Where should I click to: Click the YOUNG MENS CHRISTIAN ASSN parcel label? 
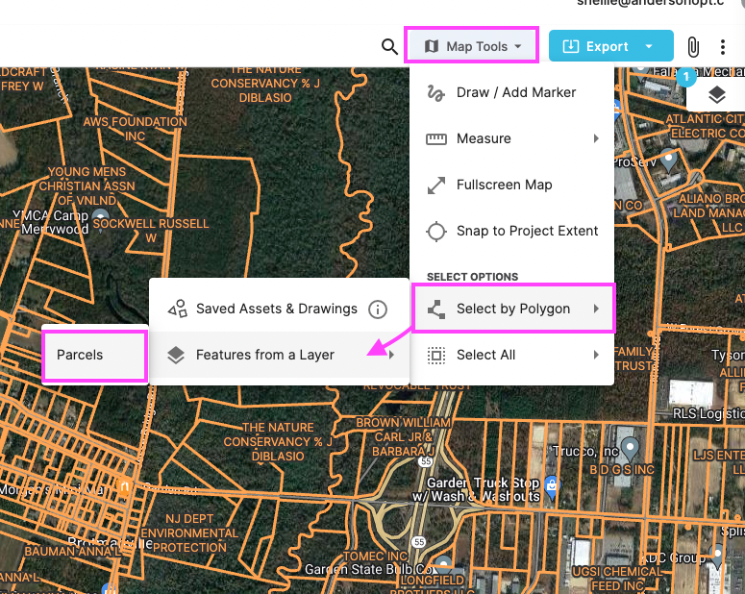87,186
